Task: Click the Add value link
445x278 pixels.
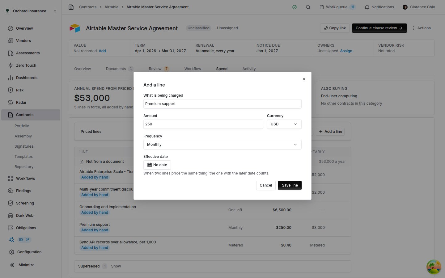Action: (102, 51)
